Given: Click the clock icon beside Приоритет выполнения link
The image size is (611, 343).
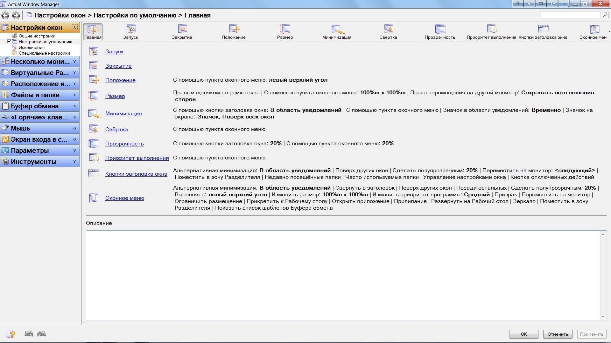Looking at the screenshot, I should 94,158.
